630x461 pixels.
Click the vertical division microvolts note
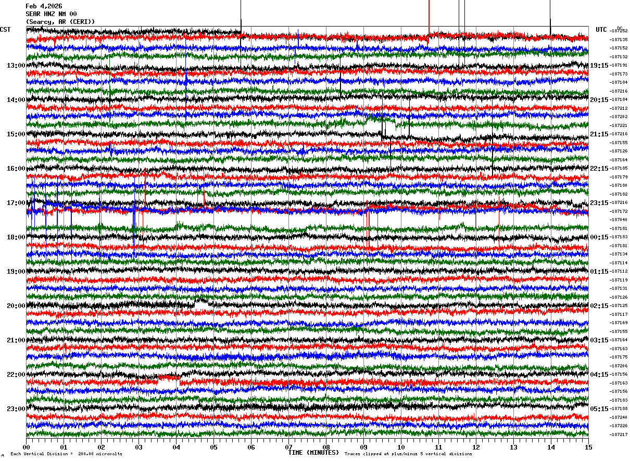coord(67,454)
